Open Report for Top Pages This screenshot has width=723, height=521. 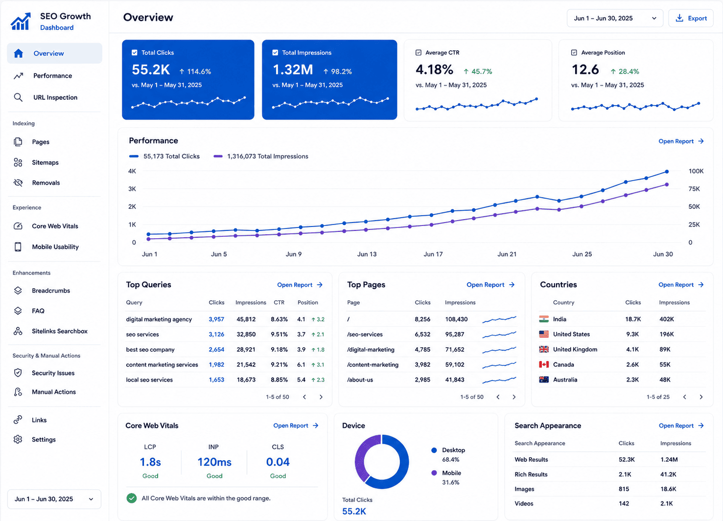490,285
